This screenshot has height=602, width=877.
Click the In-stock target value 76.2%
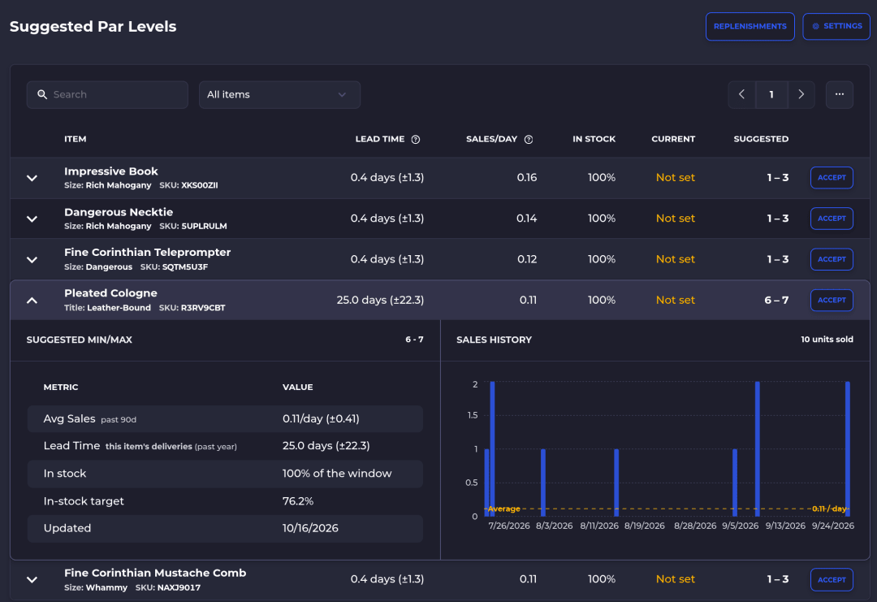[297, 501]
